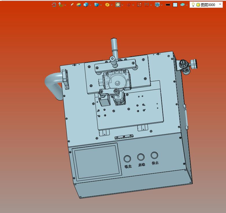This screenshot has width=226, height=213.
Task: Click the magnifier zoom icon
Action: (x=118, y=5)
